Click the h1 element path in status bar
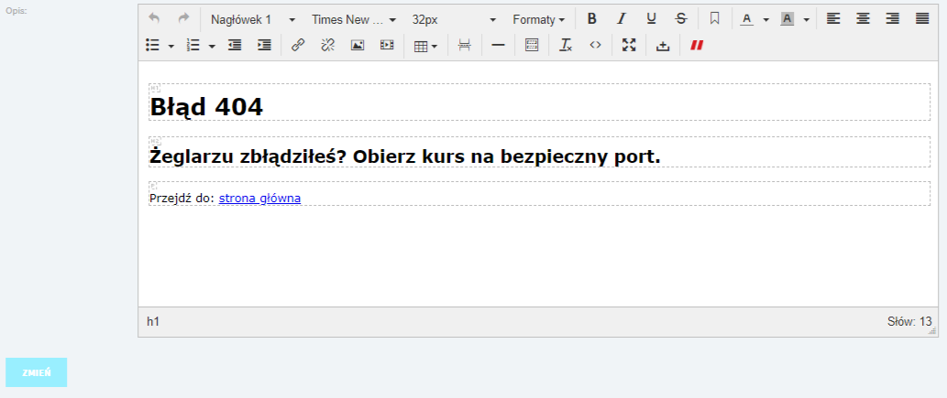This screenshot has height=398, width=947. (x=153, y=321)
